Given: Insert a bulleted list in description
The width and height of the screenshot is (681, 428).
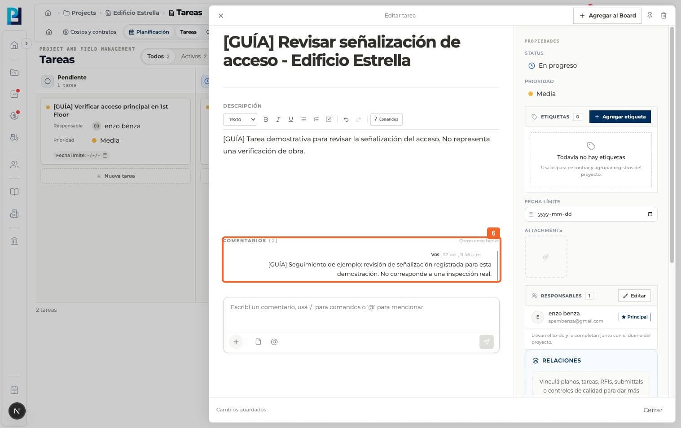Looking at the screenshot, I should [303, 119].
